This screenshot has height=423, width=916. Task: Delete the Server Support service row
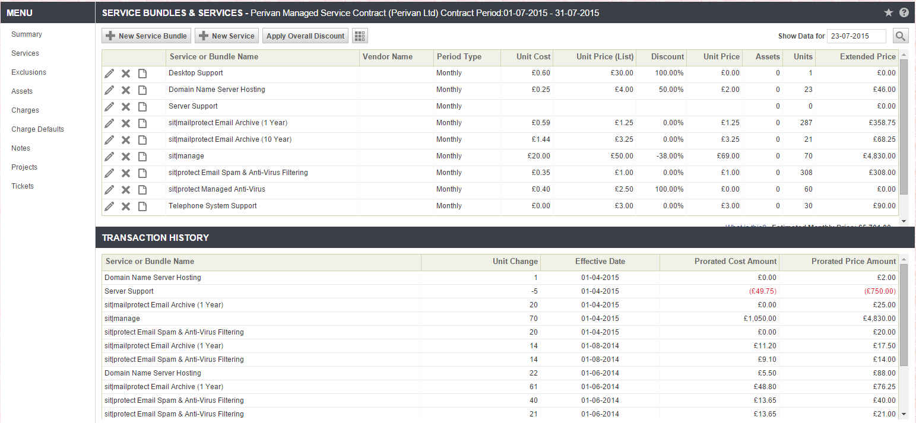pos(126,107)
